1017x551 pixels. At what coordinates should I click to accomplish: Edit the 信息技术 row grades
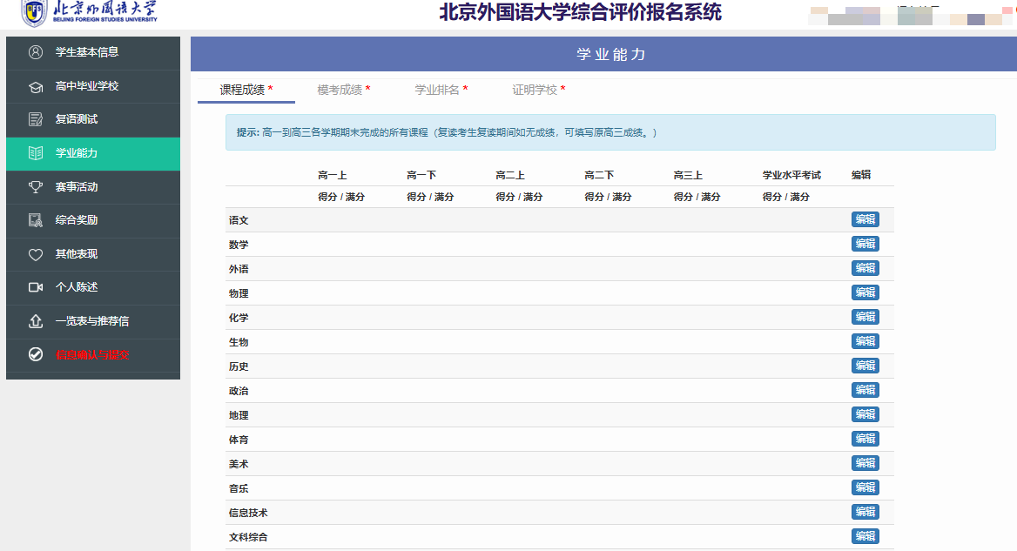865,512
